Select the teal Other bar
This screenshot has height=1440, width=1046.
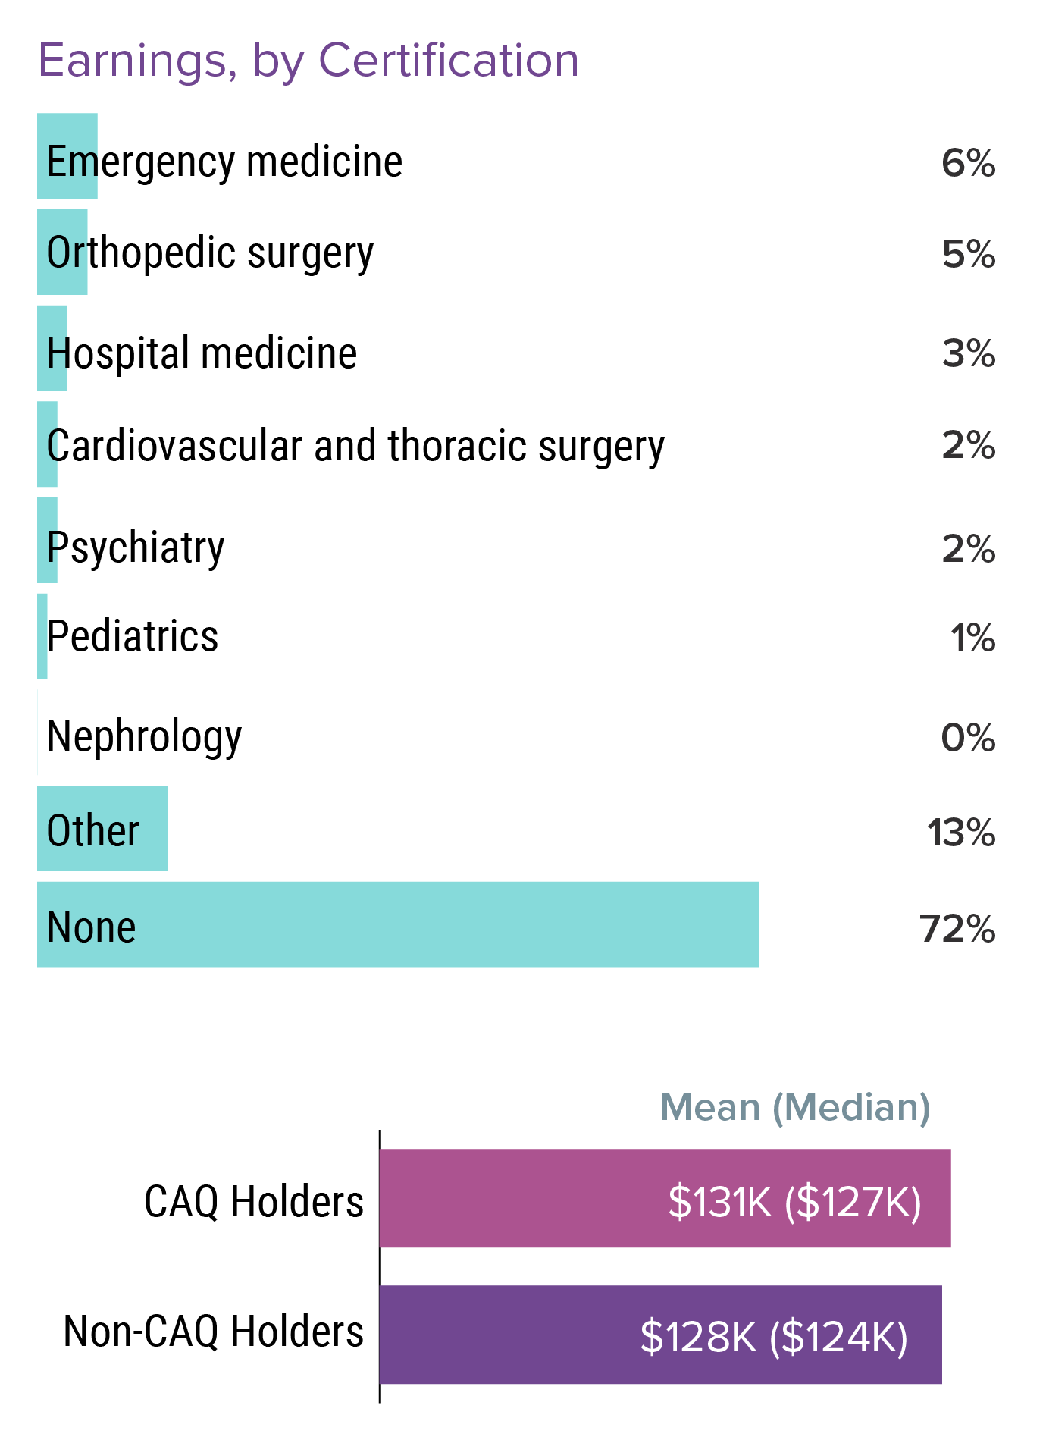(102, 829)
